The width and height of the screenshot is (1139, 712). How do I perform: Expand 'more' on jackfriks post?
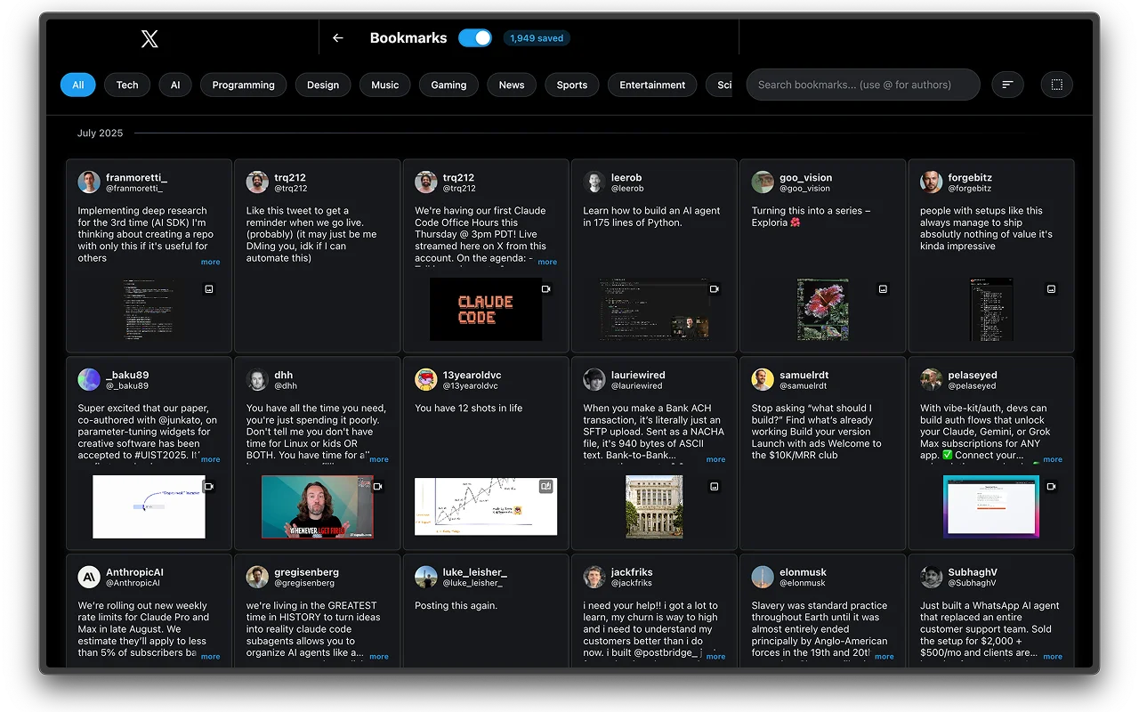pyautogui.click(x=715, y=657)
